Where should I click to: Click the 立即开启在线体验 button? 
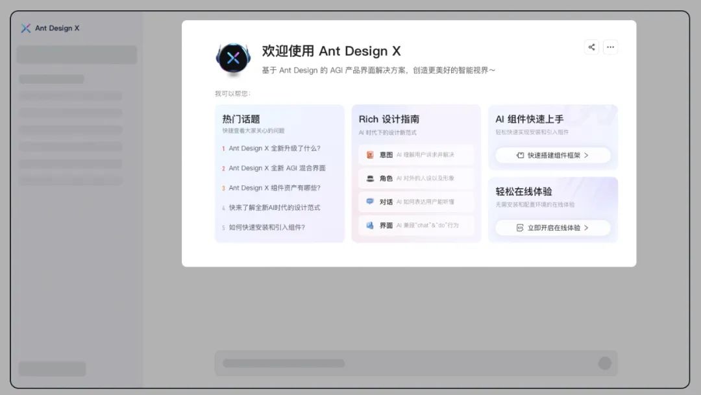pos(553,228)
